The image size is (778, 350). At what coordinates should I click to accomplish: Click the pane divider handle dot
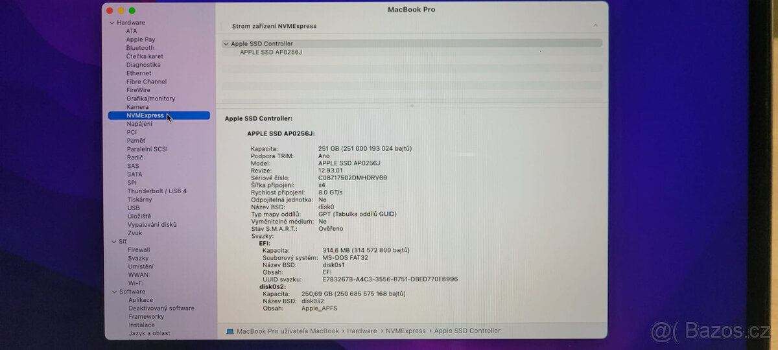412,105
